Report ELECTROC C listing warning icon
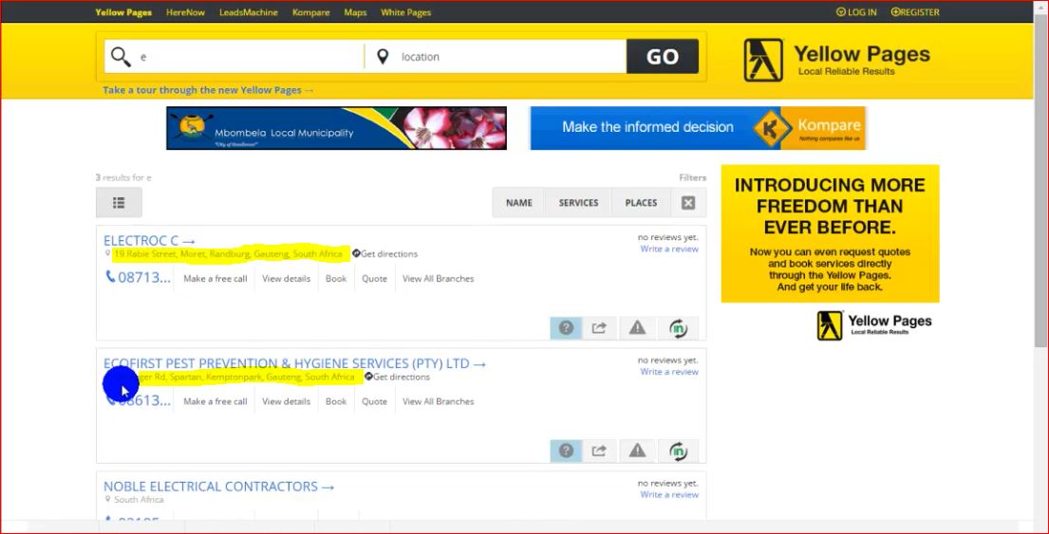 638,328
